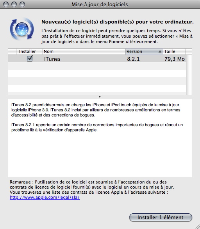Click the 8.2.1 version cell
This screenshot has width=200, height=229.
pos(133,59)
